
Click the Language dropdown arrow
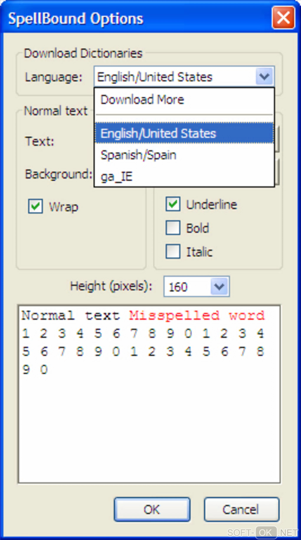click(x=264, y=77)
